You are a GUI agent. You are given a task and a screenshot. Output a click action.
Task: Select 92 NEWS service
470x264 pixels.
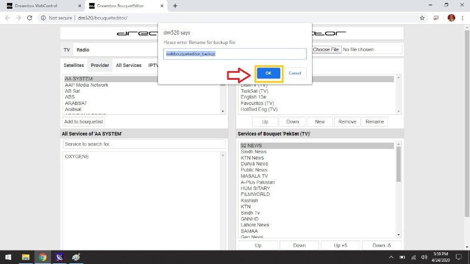point(317,145)
